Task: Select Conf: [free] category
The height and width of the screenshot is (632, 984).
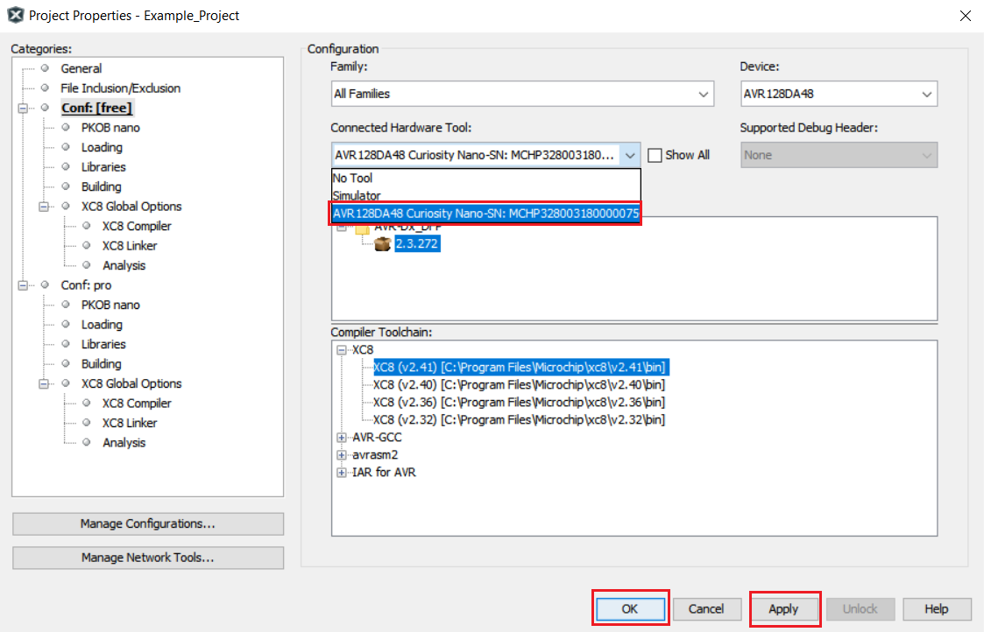Action: pos(96,108)
